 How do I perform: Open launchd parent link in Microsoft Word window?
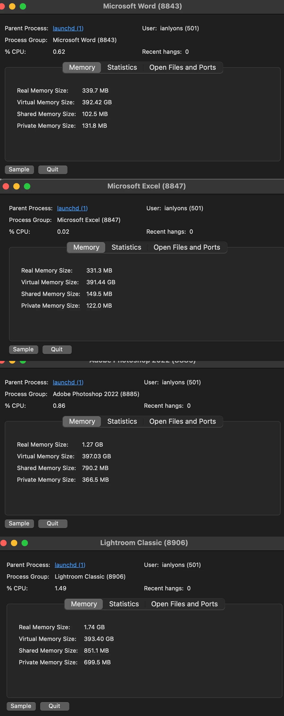tap(68, 28)
